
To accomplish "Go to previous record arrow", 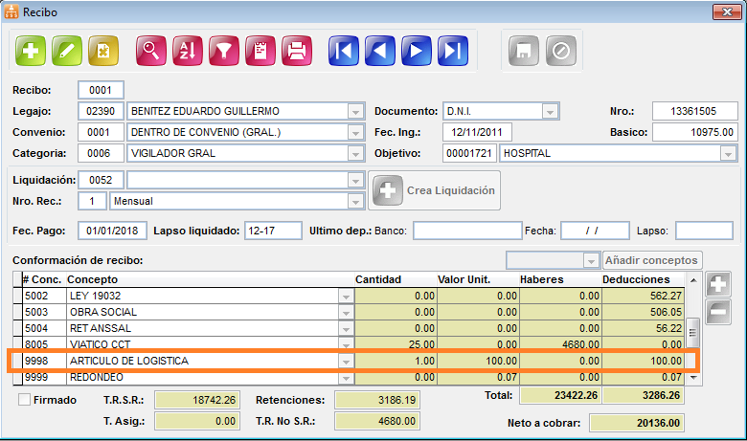I will [x=380, y=51].
